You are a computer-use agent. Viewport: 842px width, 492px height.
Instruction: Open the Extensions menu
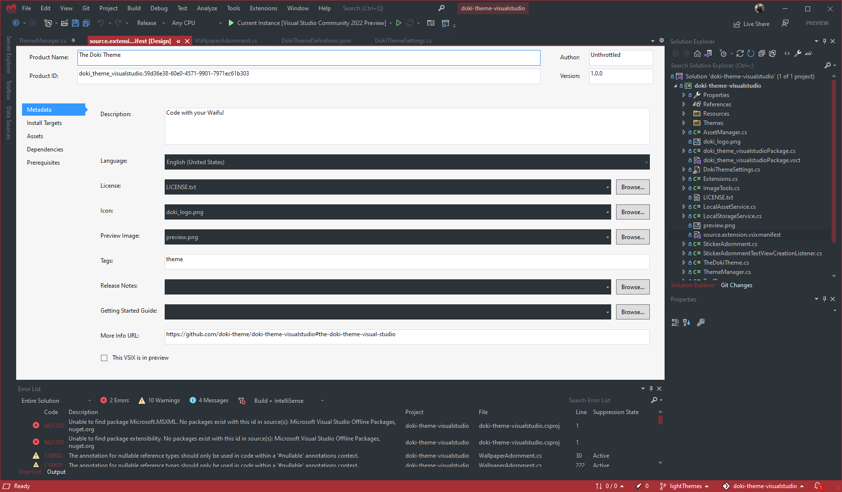click(x=263, y=8)
